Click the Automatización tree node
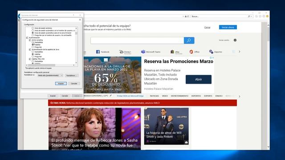285x160 pixels. coord(34,37)
